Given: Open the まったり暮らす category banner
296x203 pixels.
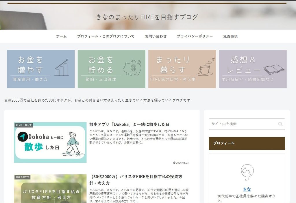Looking at the screenshot, I should pyautogui.click(x=182, y=69).
